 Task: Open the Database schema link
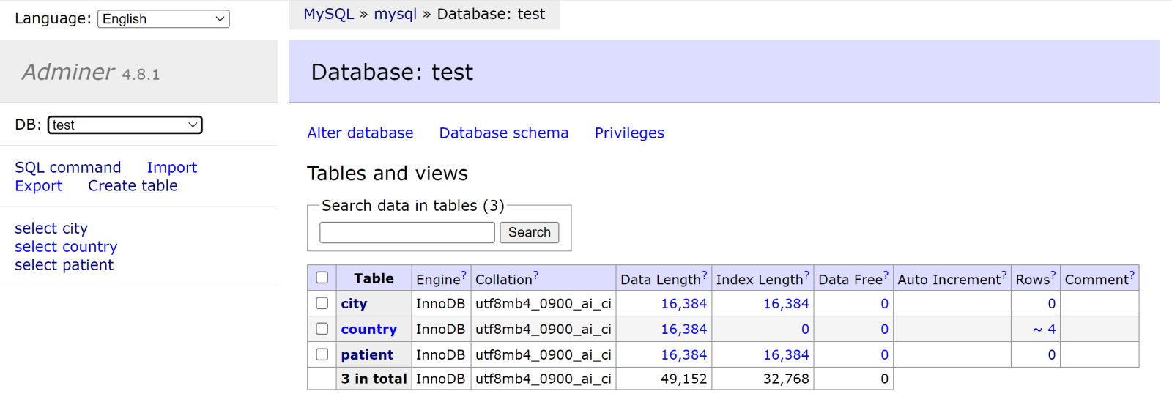pyautogui.click(x=503, y=133)
